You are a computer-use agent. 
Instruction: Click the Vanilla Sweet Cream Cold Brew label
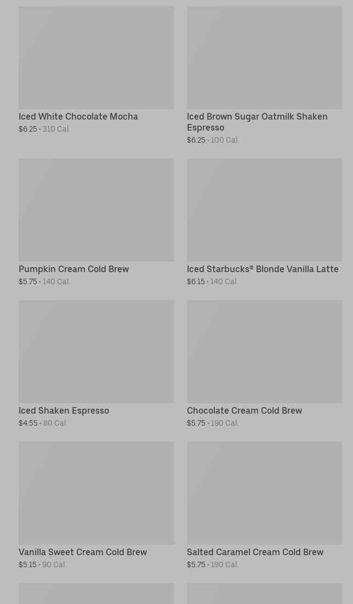[x=83, y=552]
